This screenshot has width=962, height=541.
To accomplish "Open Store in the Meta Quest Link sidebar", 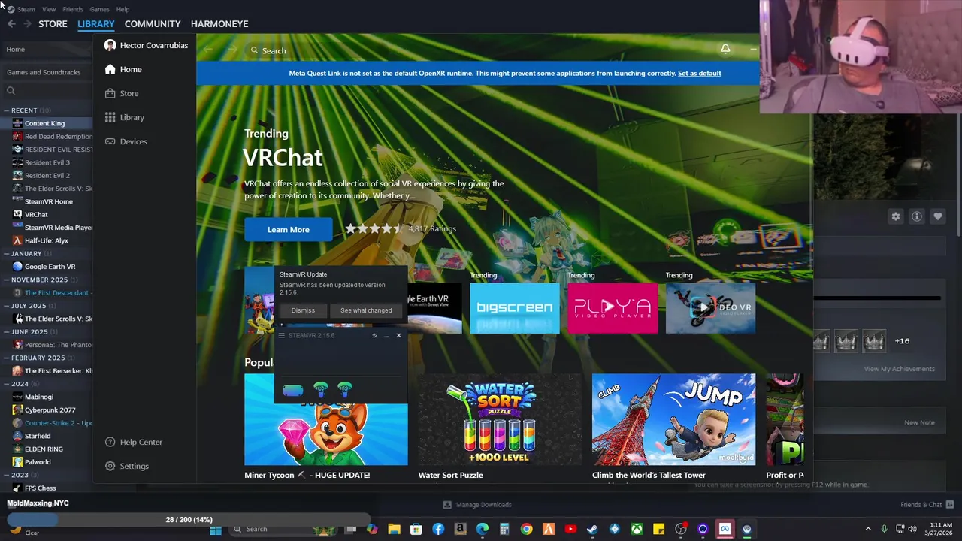I will [x=122, y=93].
